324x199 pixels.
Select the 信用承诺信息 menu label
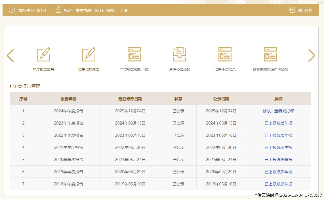click(225, 69)
